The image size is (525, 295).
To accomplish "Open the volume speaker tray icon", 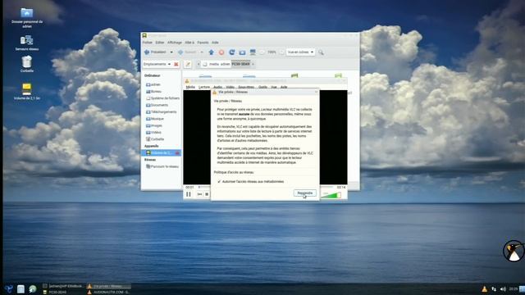I will [x=503, y=288].
